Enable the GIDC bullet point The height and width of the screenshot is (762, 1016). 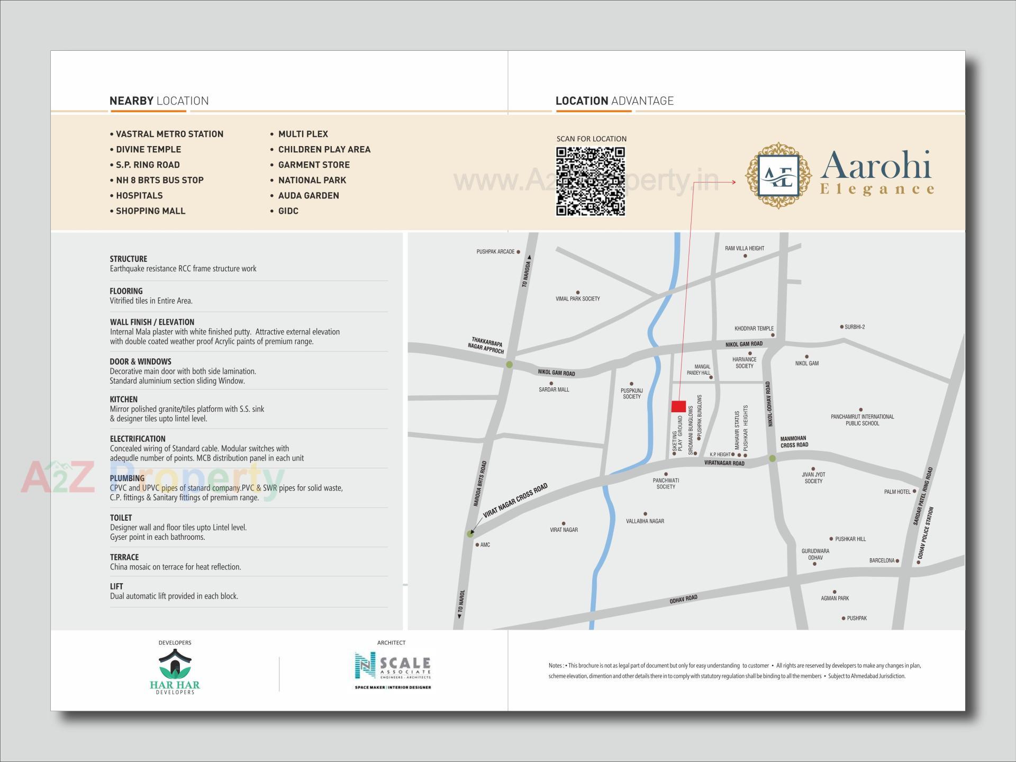[x=288, y=211]
